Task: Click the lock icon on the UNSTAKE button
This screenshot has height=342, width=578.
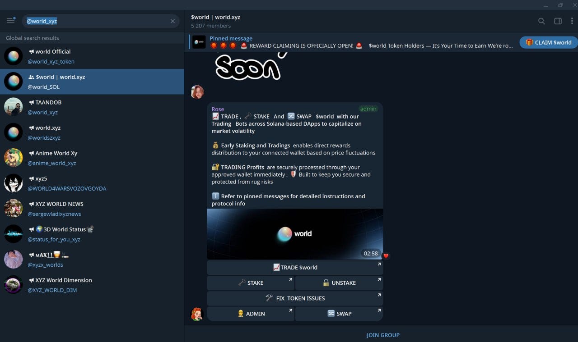Action: (326, 283)
